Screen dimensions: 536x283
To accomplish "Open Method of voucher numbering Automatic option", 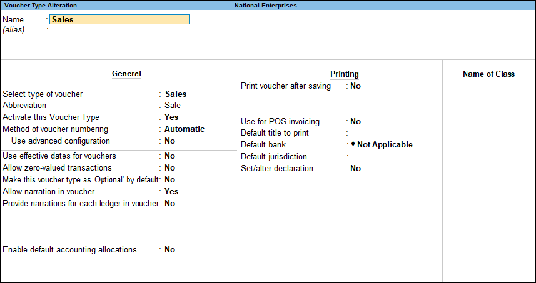I will tap(185, 129).
